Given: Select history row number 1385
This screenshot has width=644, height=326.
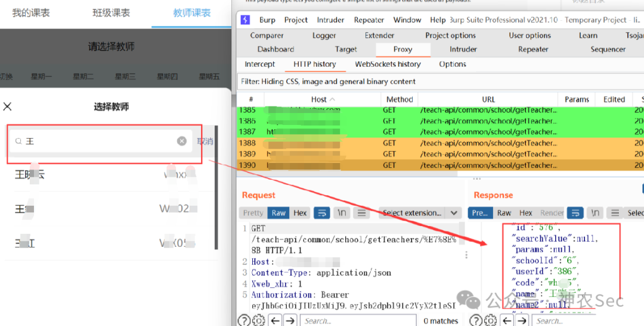Looking at the screenshot, I should coord(440,110).
